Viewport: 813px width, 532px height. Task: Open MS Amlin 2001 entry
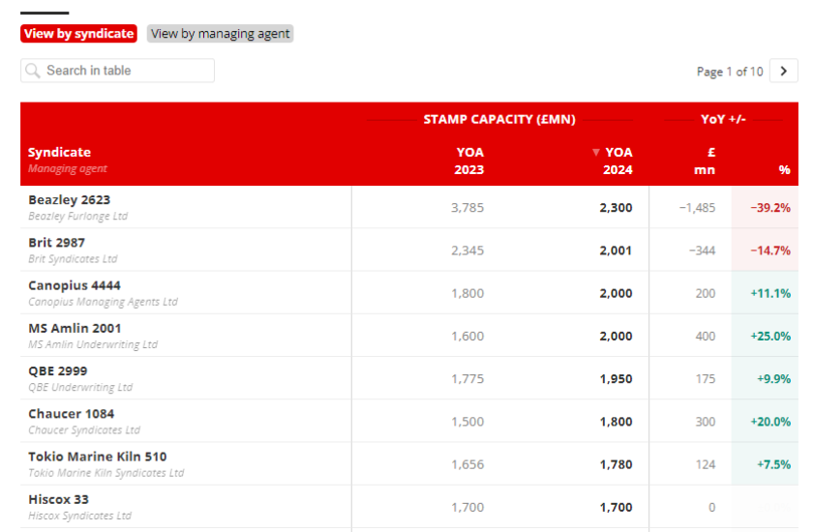point(75,328)
